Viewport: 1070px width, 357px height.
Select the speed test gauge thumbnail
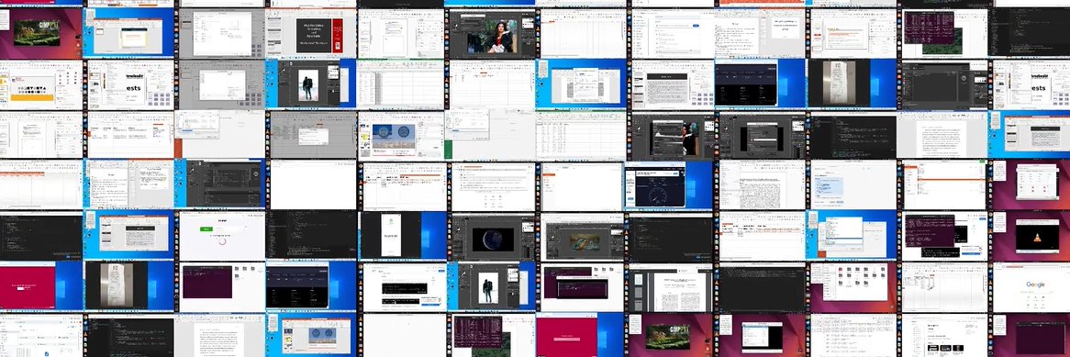669,185
